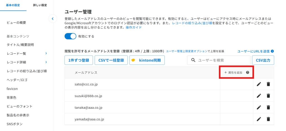Click the kintone cloud icon
This screenshot has width=286, height=131.
(133, 60)
